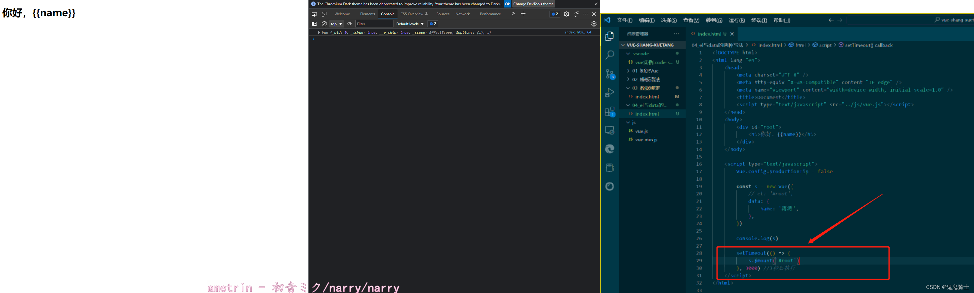This screenshot has width=974, height=293.
Task: Toggle the live expression eye icon
Action: click(x=349, y=24)
